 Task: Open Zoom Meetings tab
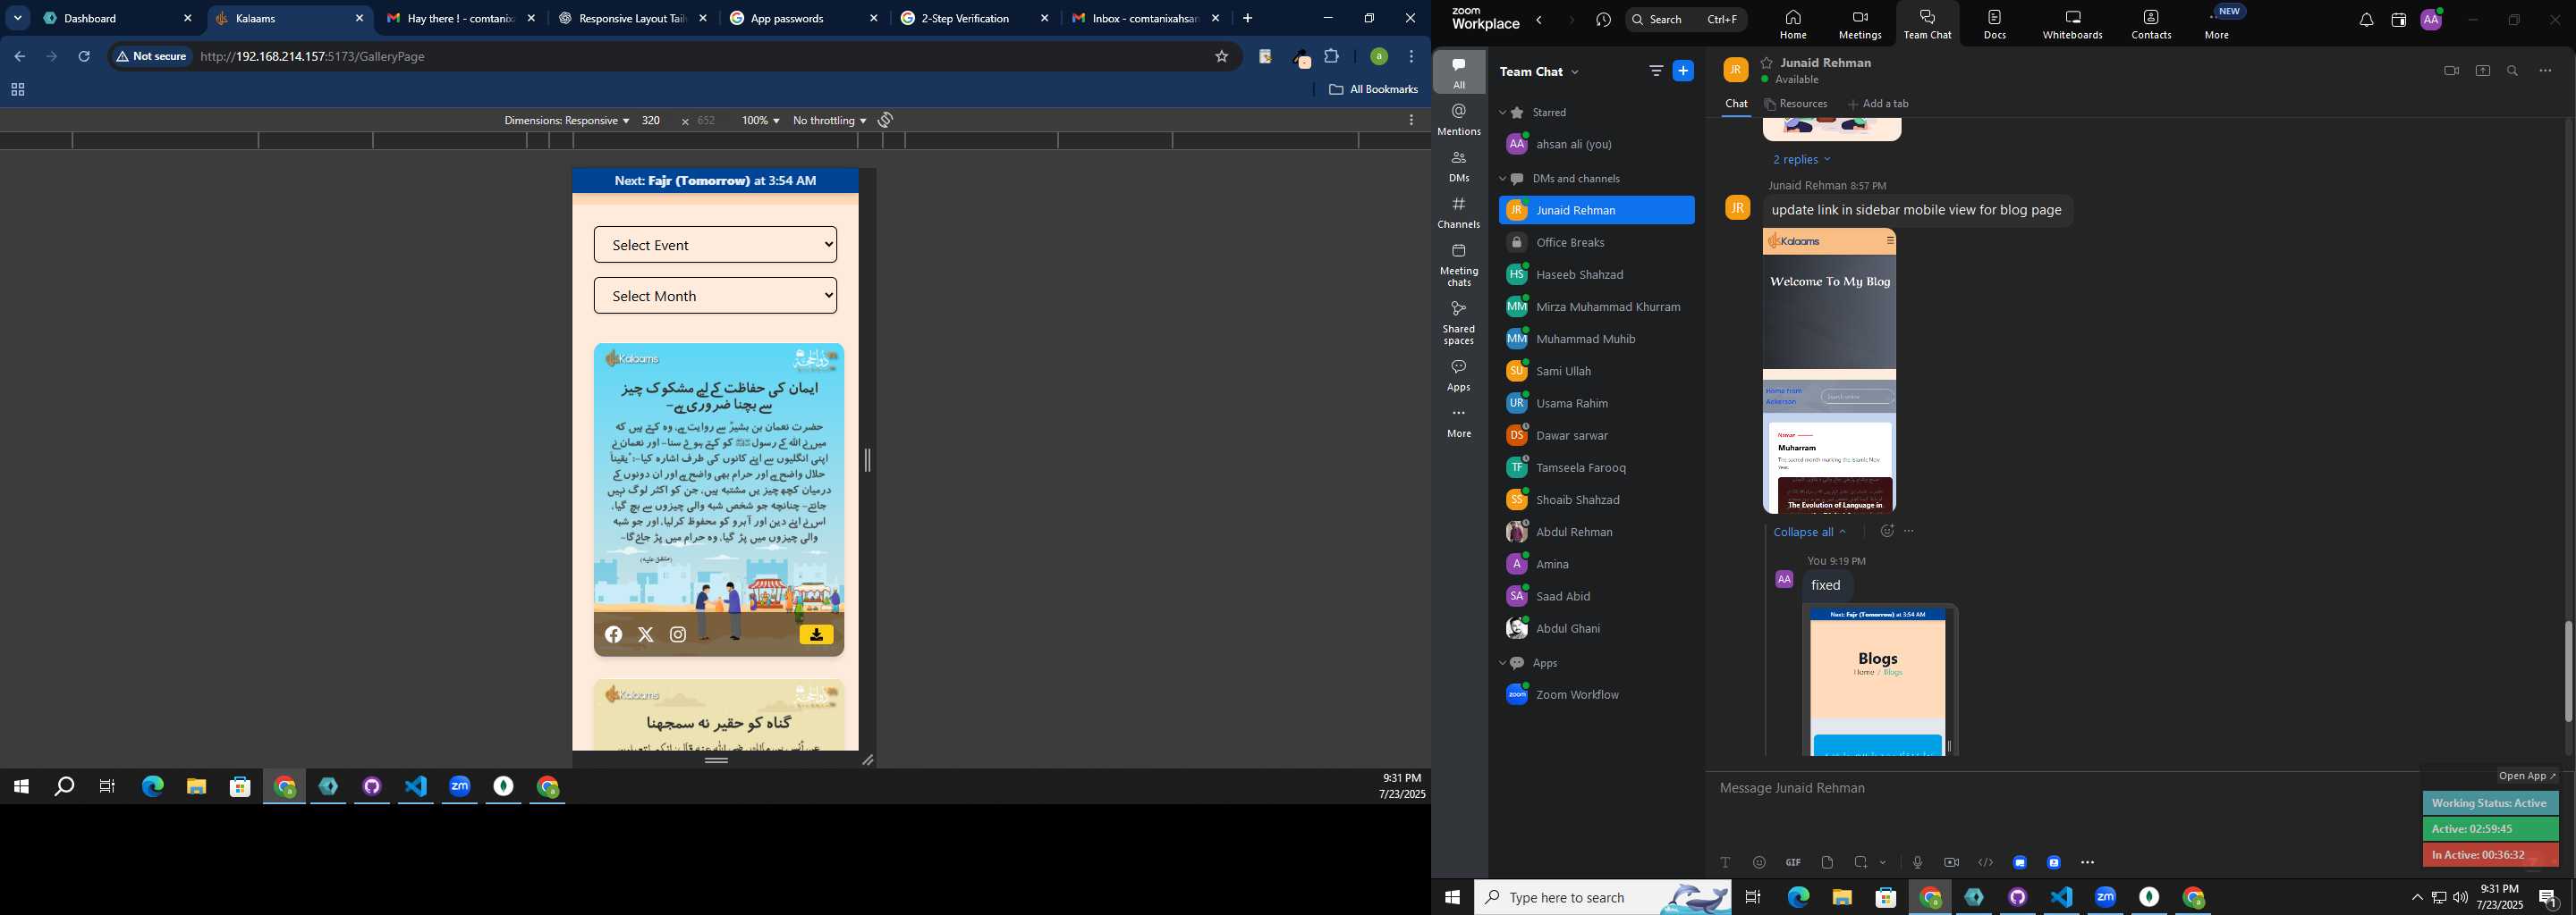click(1860, 24)
